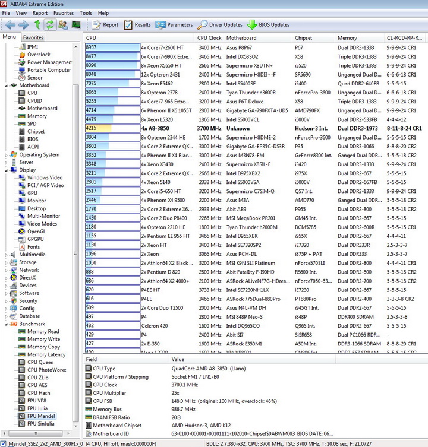This screenshot has height=447, width=428.
Task: Expand the DirectX tree node
Action: pyautogui.click(x=6, y=278)
